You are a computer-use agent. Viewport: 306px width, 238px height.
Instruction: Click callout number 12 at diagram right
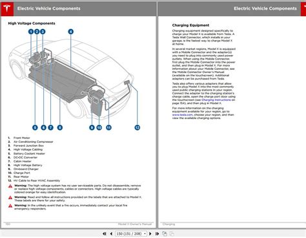(x=138, y=127)
